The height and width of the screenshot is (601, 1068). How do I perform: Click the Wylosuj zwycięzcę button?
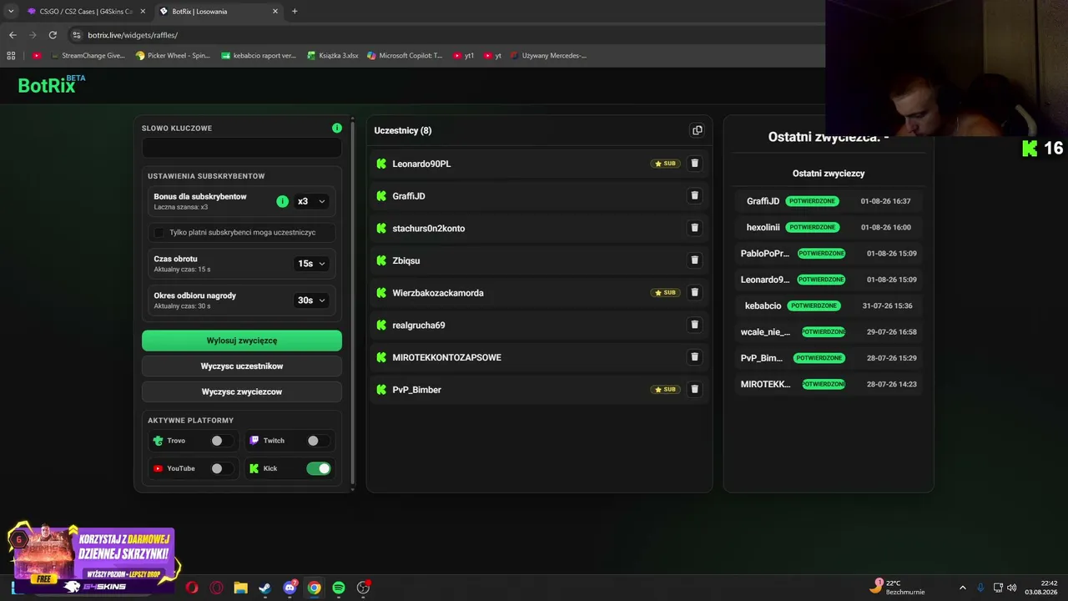[x=242, y=341]
